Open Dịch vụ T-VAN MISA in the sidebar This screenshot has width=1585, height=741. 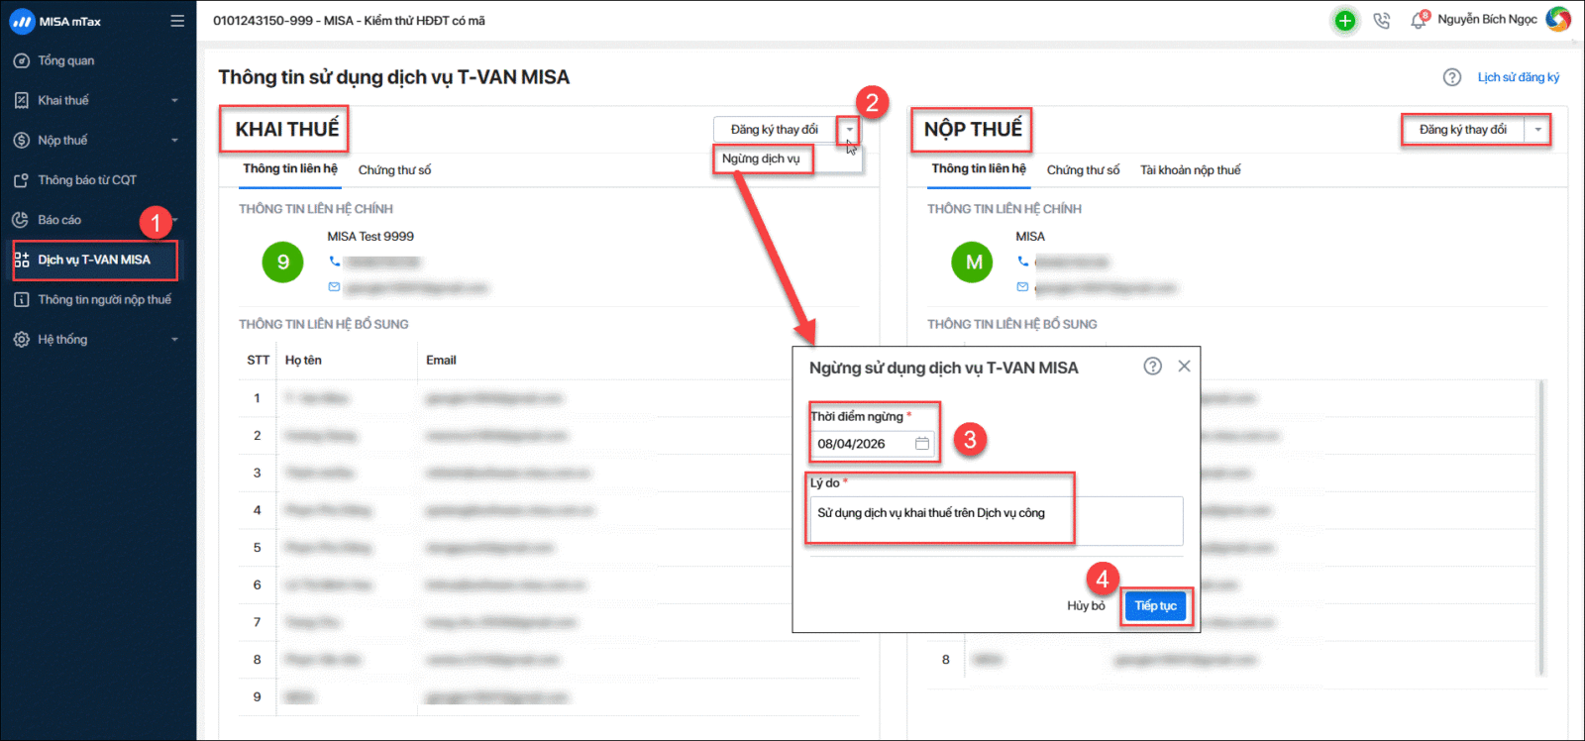94,260
